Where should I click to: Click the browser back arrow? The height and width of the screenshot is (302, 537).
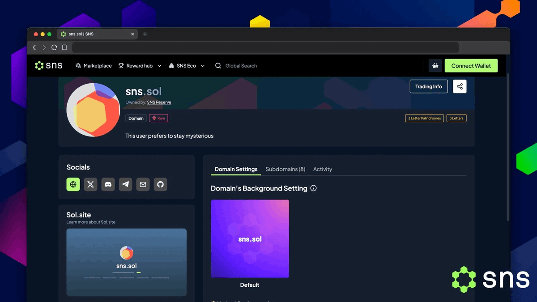click(x=34, y=47)
